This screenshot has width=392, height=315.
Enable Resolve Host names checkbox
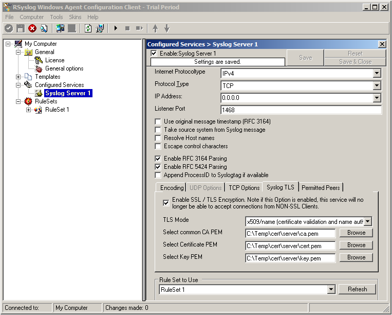point(158,138)
